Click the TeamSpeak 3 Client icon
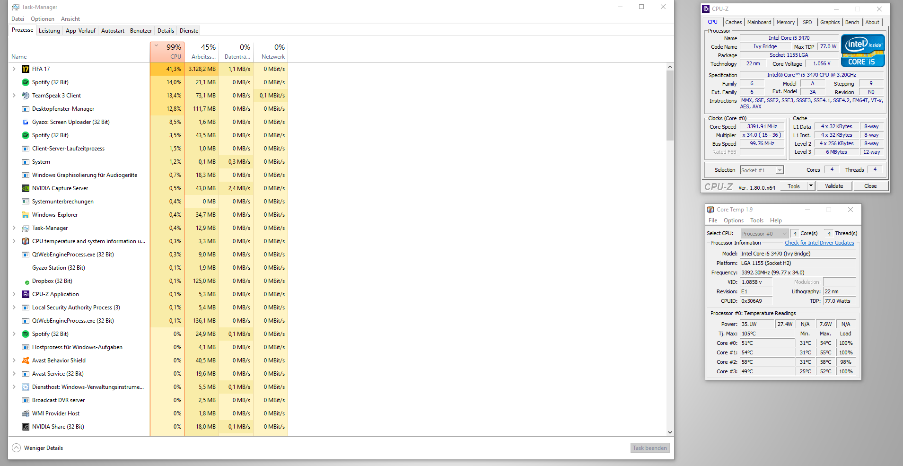The height and width of the screenshot is (466, 903). [x=26, y=96]
